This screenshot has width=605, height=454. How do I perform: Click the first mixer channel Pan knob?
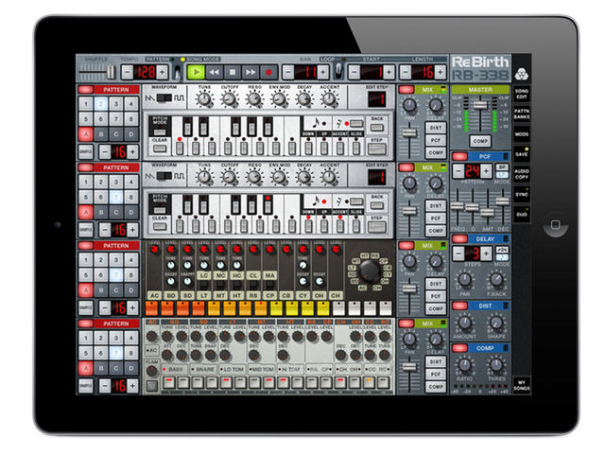coord(409,105)
